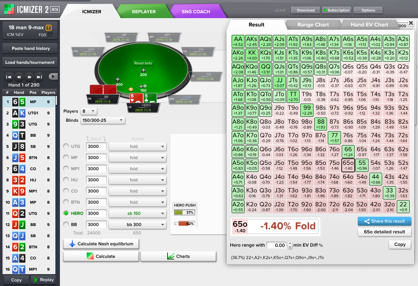Image resolution: width=418 pixels, height=286 pixels.
Task: Open the BB bb 300 action dropdown
Action: tap(138, 225)
